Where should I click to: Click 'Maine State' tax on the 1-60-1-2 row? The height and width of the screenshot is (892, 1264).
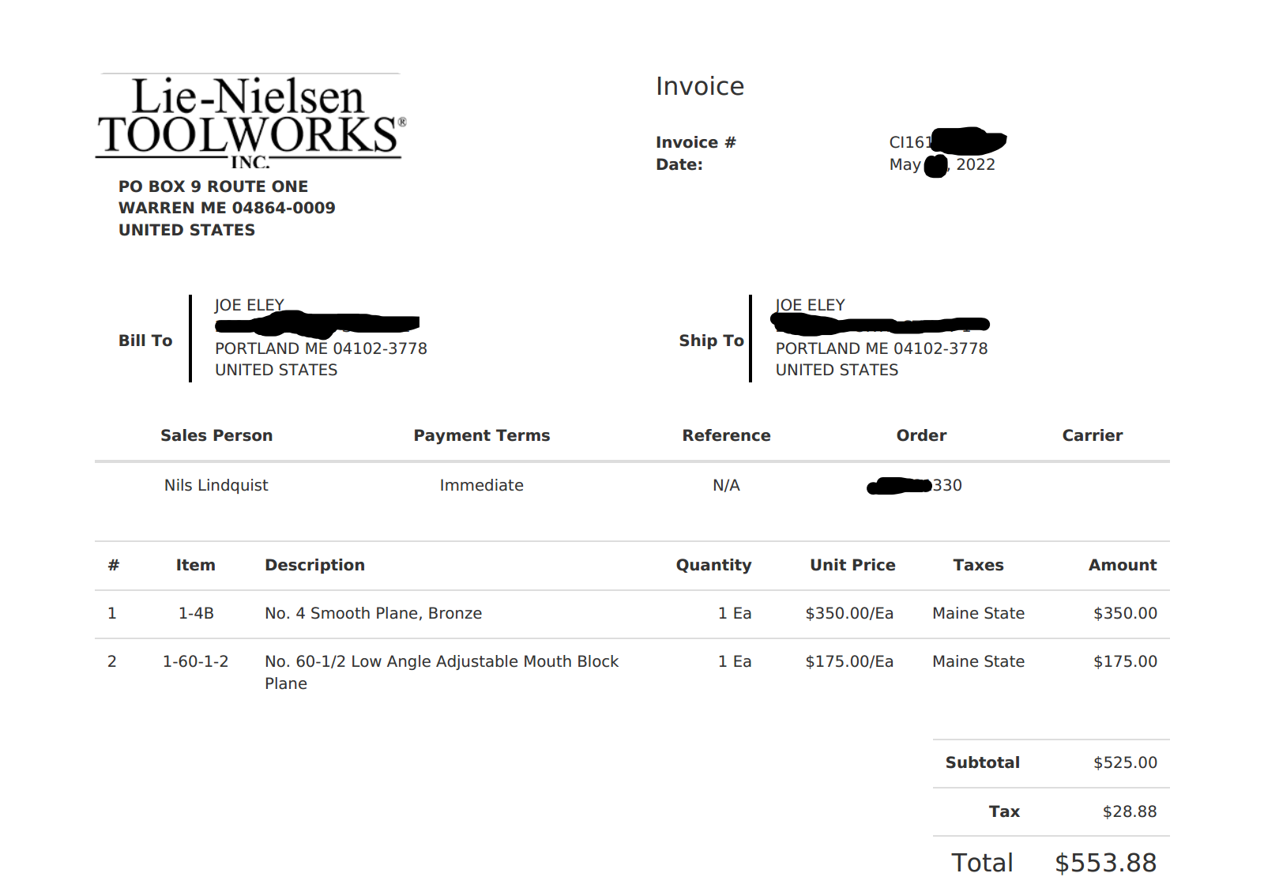[x=978, y=661]
